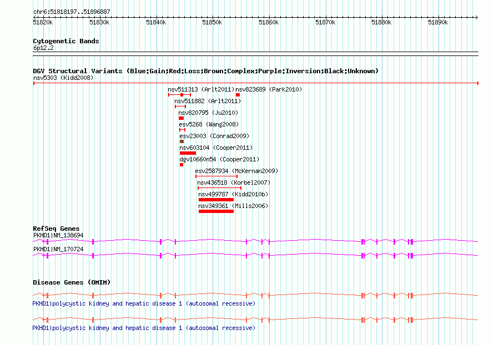Viewport: 494px width, 345px height.
Task: Open nsv499787 (Kidd2010b) label
Action: tap(233, 194)
